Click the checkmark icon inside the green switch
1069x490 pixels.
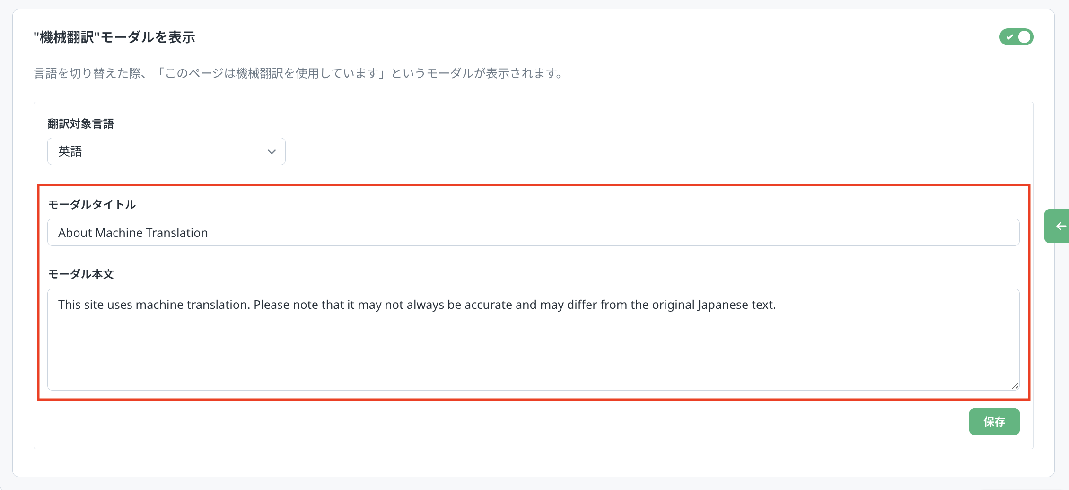tap(1009, 37)
